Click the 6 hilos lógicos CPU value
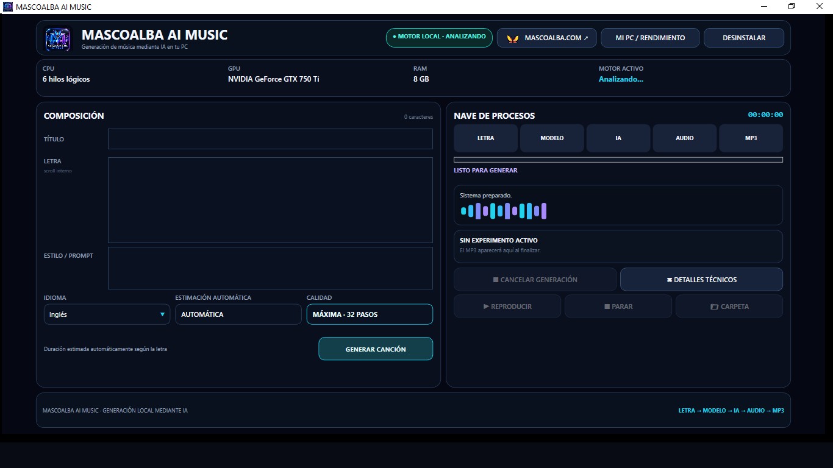Image resolution: width=833 pixels, height=468 pixels. 66,79
